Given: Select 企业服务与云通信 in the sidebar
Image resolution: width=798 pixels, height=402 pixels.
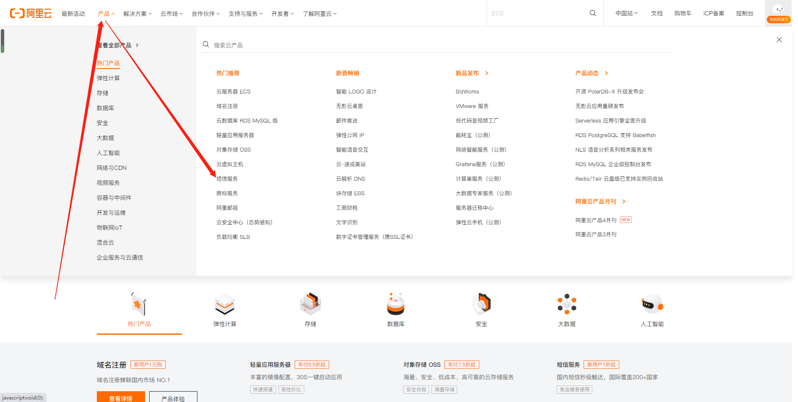Looking at the screenshot, I should pos(120,257).
